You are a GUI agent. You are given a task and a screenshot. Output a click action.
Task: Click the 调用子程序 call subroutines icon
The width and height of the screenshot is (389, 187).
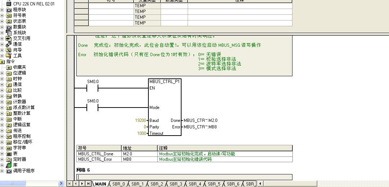[x=9, y=171]
